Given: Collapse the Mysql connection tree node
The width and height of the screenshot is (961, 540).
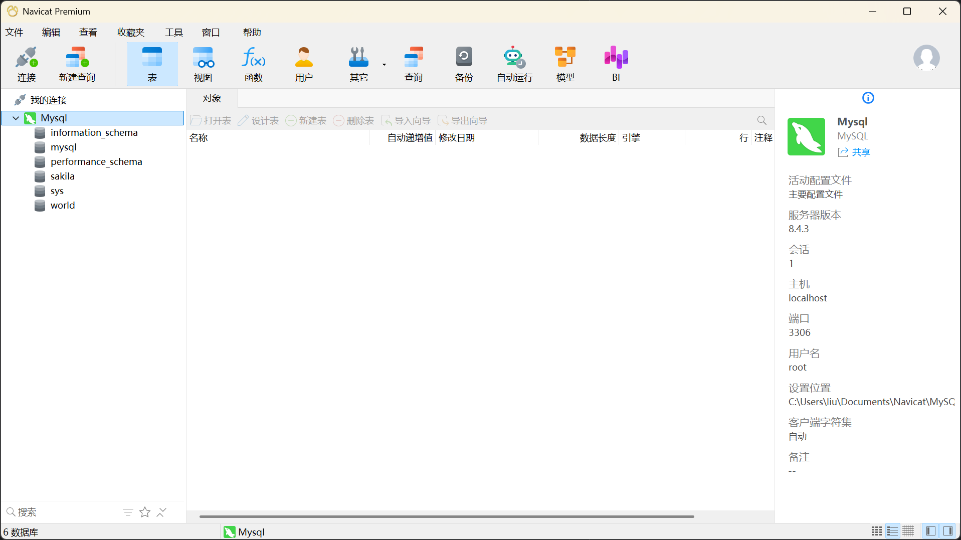Looking at the screenshot, I should pos(16,118).
